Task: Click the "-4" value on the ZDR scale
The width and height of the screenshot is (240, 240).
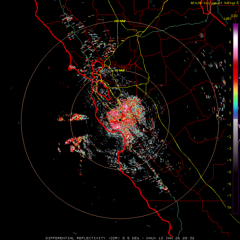Action: click(x=229, y=160)
